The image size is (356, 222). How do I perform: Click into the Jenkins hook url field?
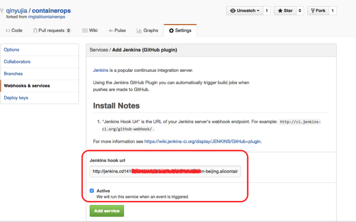165,171
